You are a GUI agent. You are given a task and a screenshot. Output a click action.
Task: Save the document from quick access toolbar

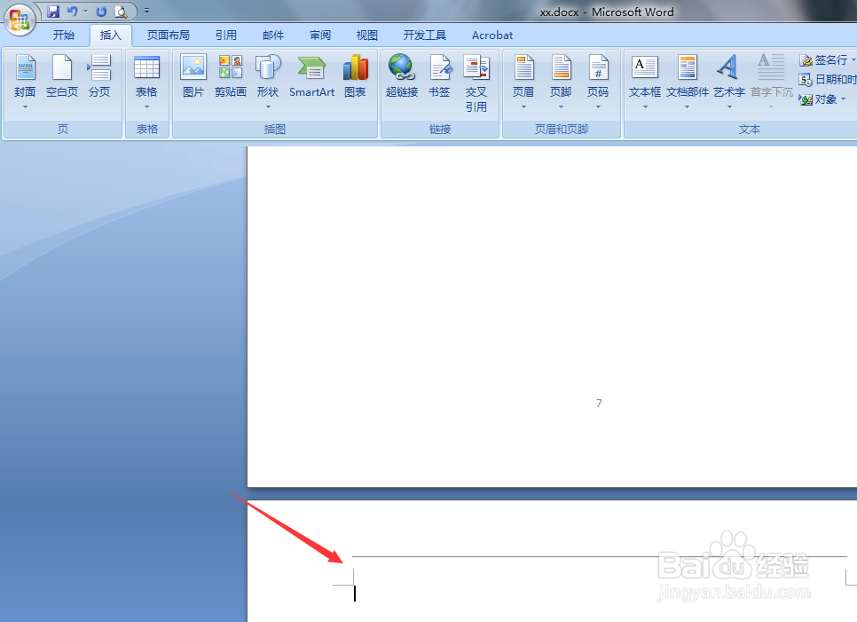click(x=53, y=11)
